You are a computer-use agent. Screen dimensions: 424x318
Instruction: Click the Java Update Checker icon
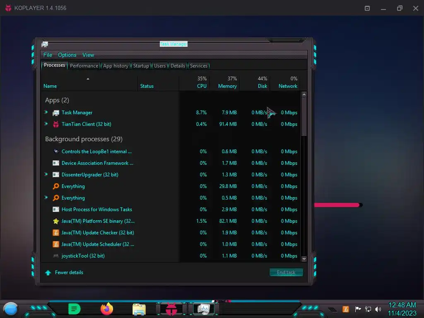point(56,233)
